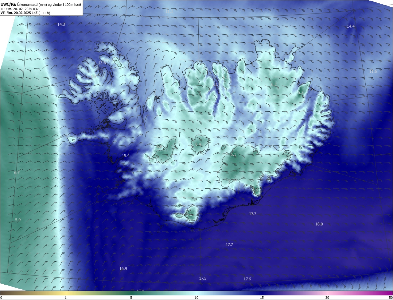The image size is (393, 300).
Task: Click the 30 tick on the colour scale
Action: point(327,298)
